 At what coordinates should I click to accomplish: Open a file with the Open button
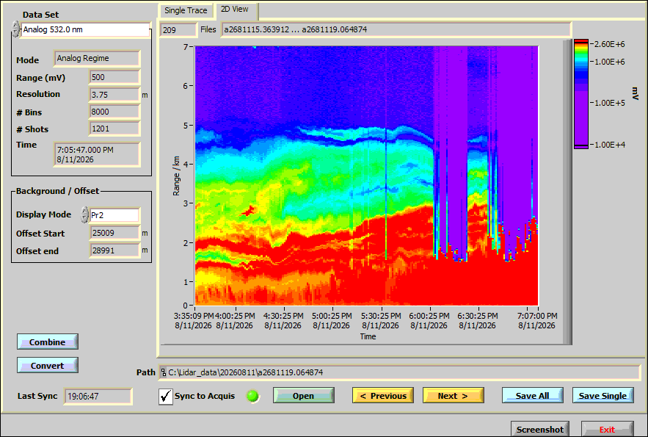click(x=303, y=396)
